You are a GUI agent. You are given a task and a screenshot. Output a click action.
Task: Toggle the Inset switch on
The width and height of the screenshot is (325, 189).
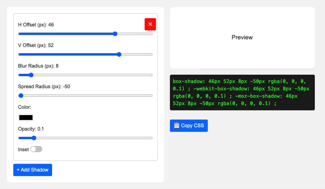pyautogui.click(x=36, y=149)
